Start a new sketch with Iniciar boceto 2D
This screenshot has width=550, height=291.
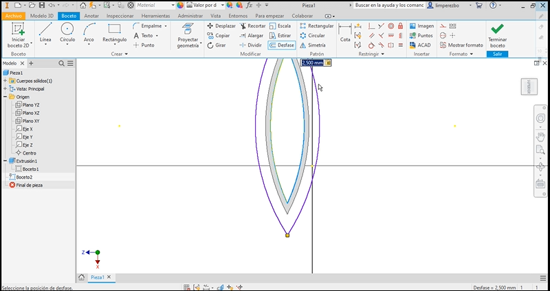[x=19, y=35]
